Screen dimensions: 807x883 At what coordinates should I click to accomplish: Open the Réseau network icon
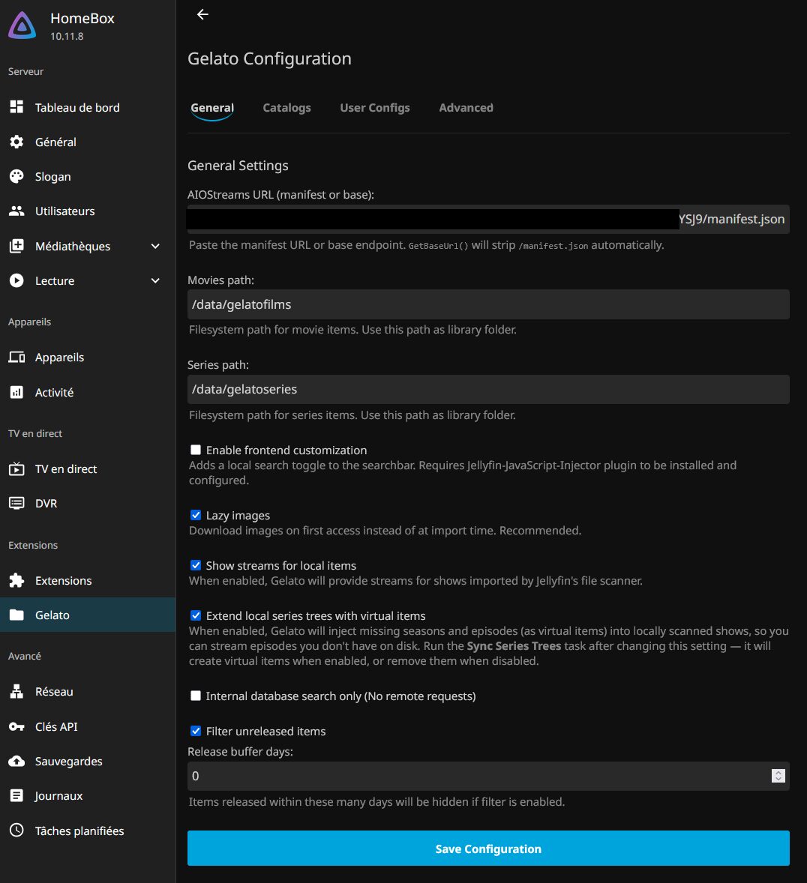(x=17, y=692)
